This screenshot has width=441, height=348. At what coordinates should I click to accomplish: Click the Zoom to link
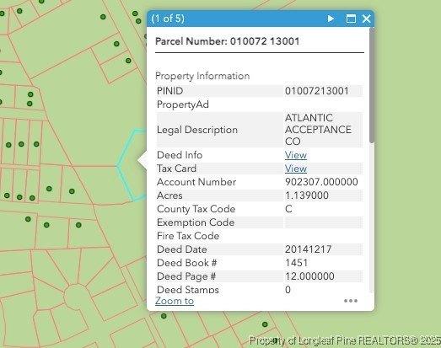175,301
